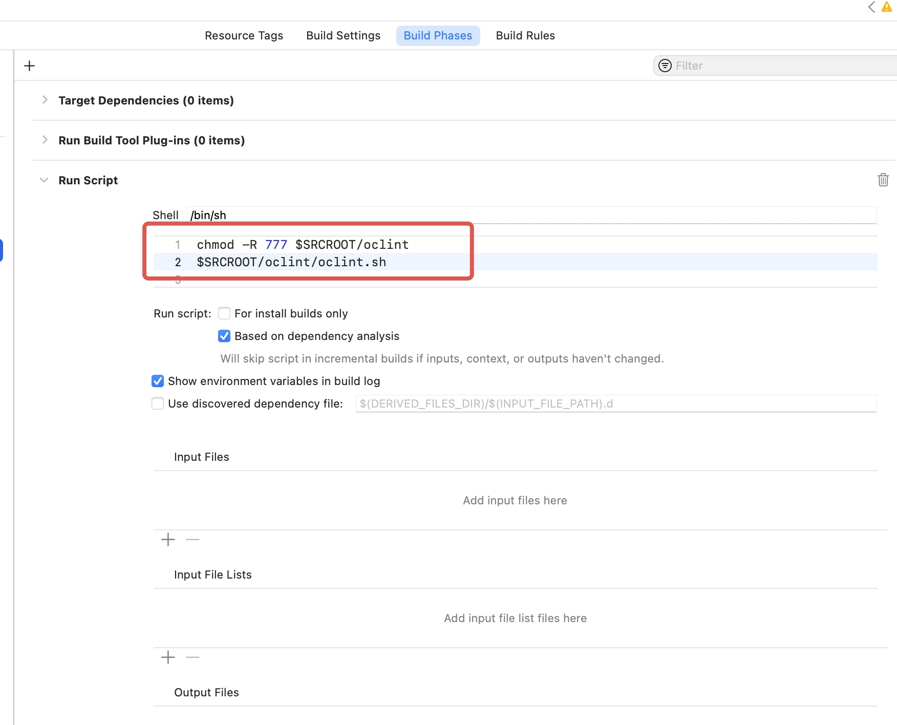This screenshot has height=725, width=897.
Task: Collapse the Run Script section
Action: (45, 180)
